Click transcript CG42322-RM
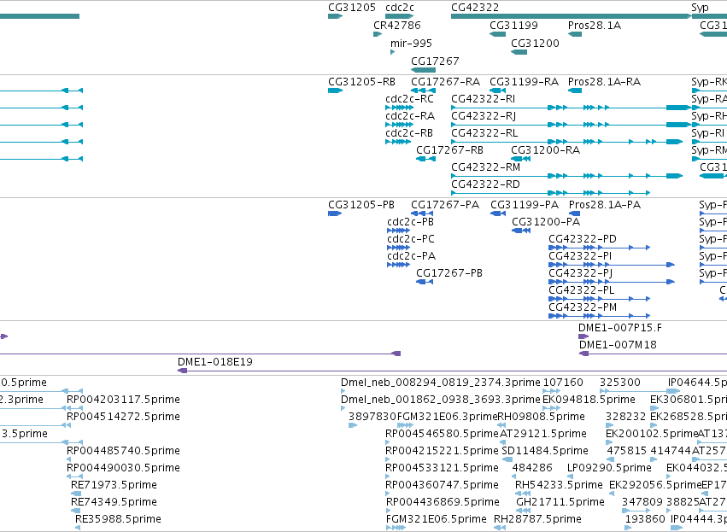The width and height of the screenshot is (727, 532). 485,167
